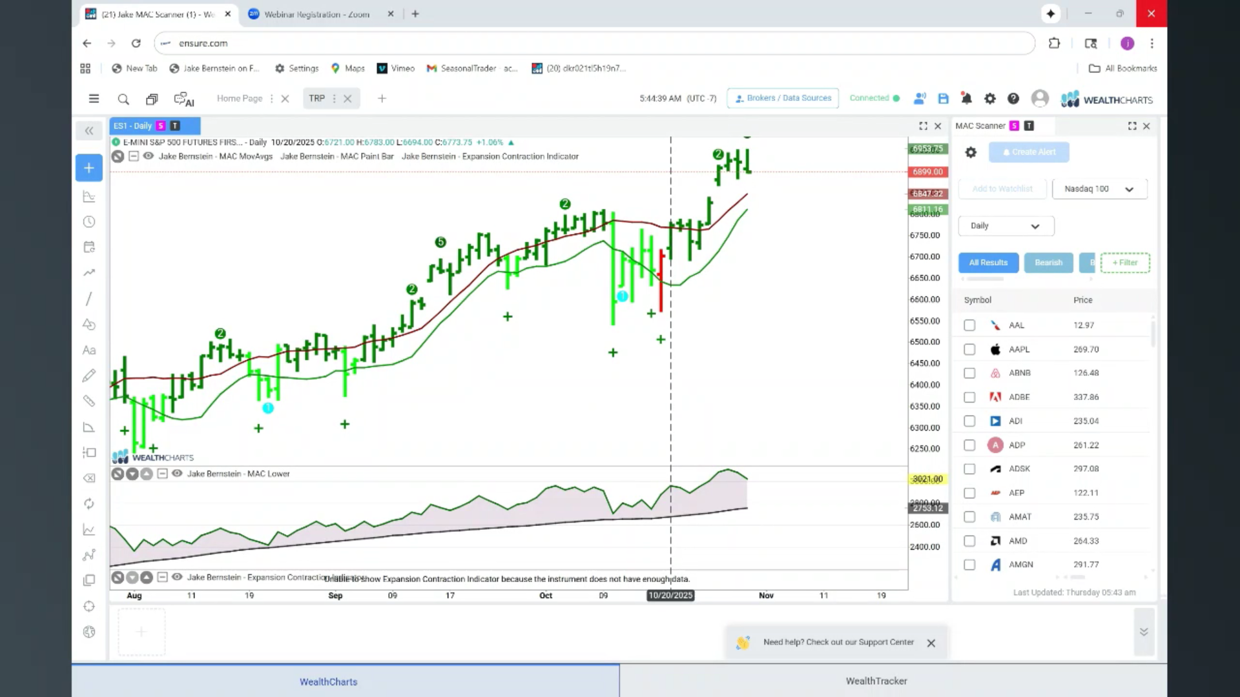Open the calendar events tool
This screenshot has width=1240, height=697.
89,247
